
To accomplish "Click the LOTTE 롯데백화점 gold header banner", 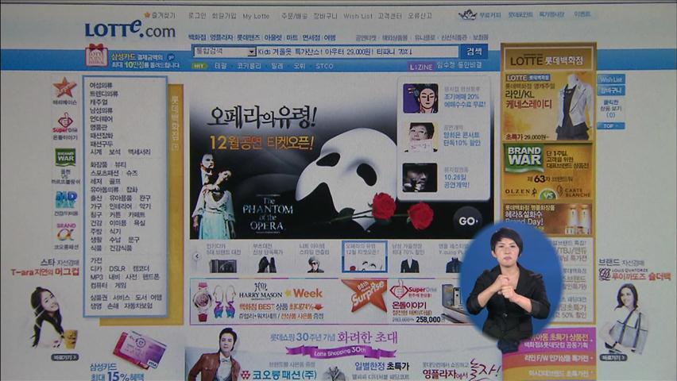I will 548,60.
